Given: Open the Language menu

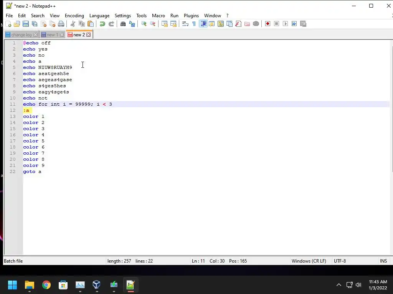Looking at the screenshot, I should click(x=99, y=15).
